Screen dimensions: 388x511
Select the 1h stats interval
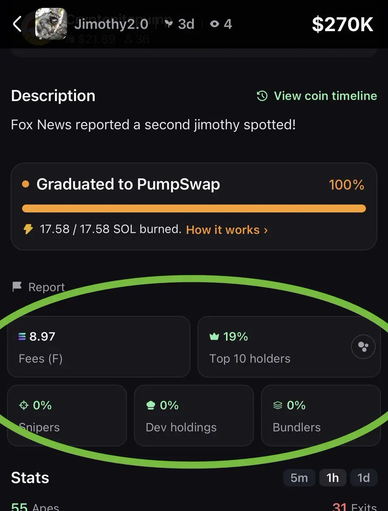coord(333,478)
